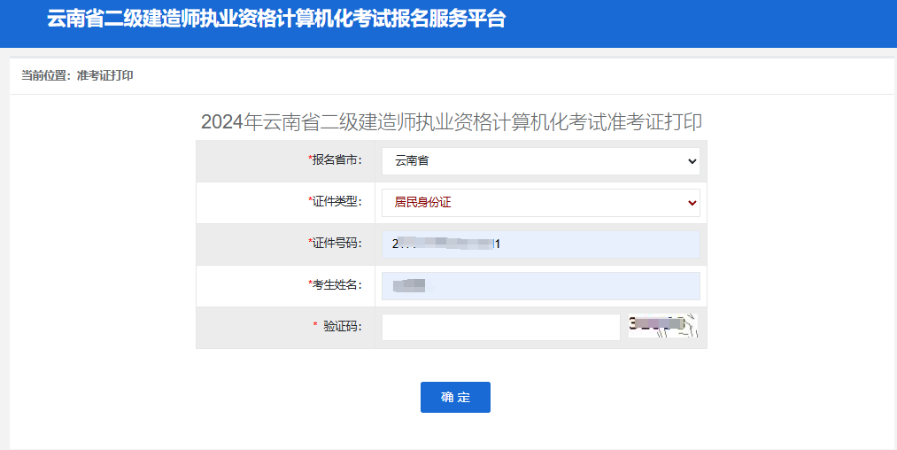Click the 确定 submit button
This screenshot has width=897, height=450.
click(455, 398)
